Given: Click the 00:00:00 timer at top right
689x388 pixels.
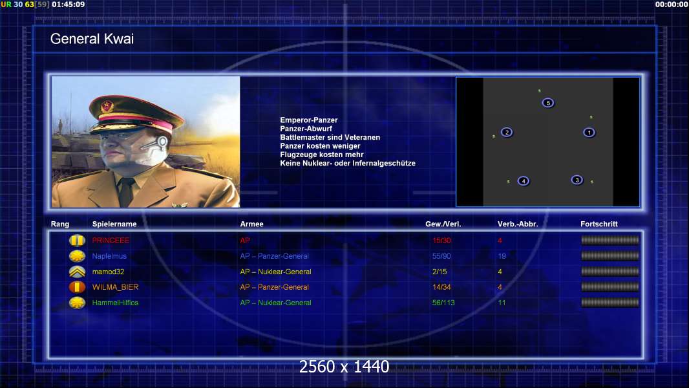Looking at the screenshot, I should tap(672, 5).
